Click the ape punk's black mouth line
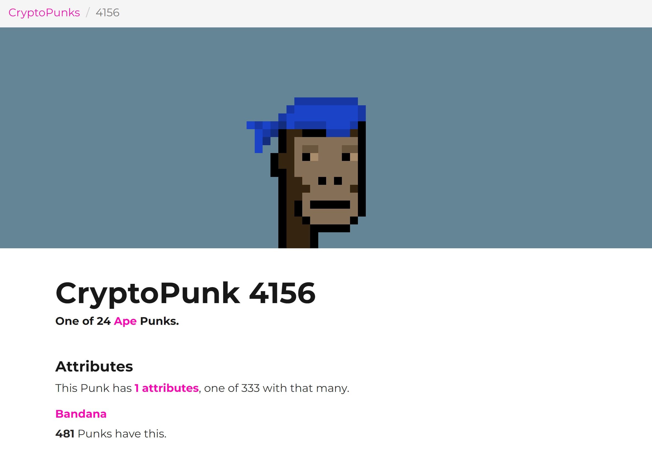 pos(330,205)
